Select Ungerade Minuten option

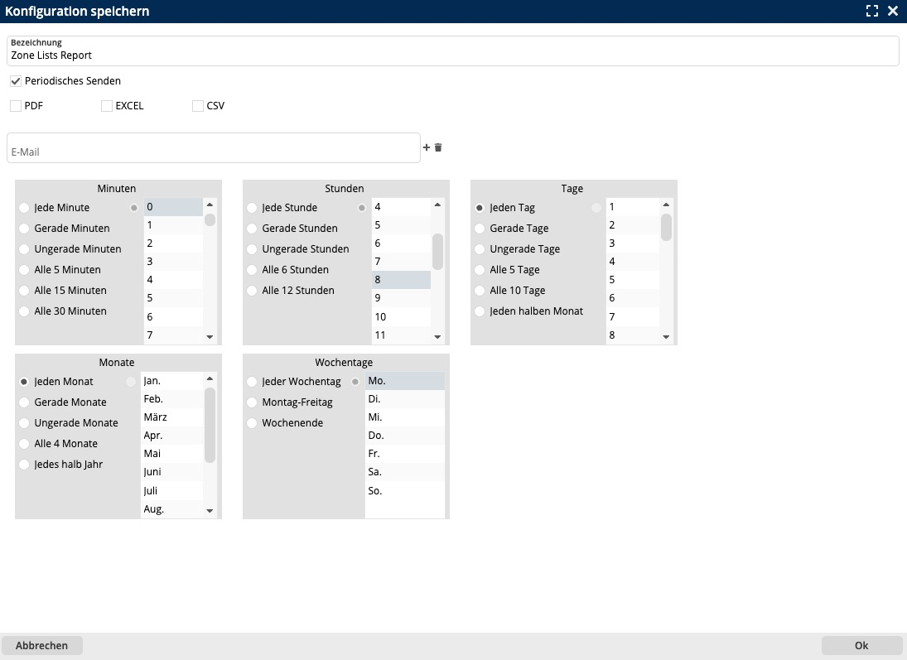coord(24,249)
